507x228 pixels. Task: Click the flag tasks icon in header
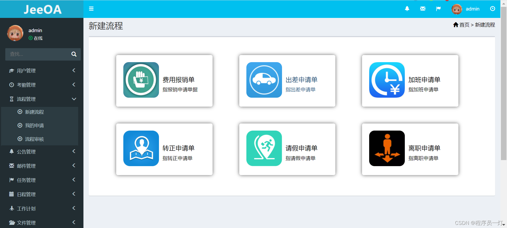coord(438,9)
